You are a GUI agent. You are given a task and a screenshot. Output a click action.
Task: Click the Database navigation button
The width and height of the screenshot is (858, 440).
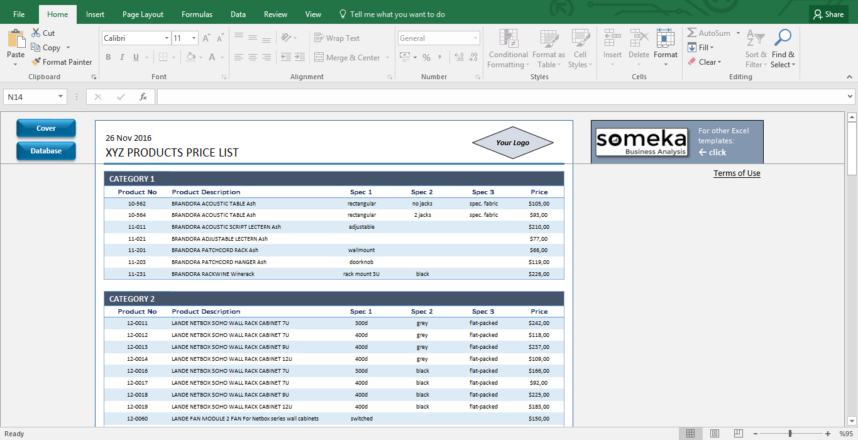[x=45, y=151]
